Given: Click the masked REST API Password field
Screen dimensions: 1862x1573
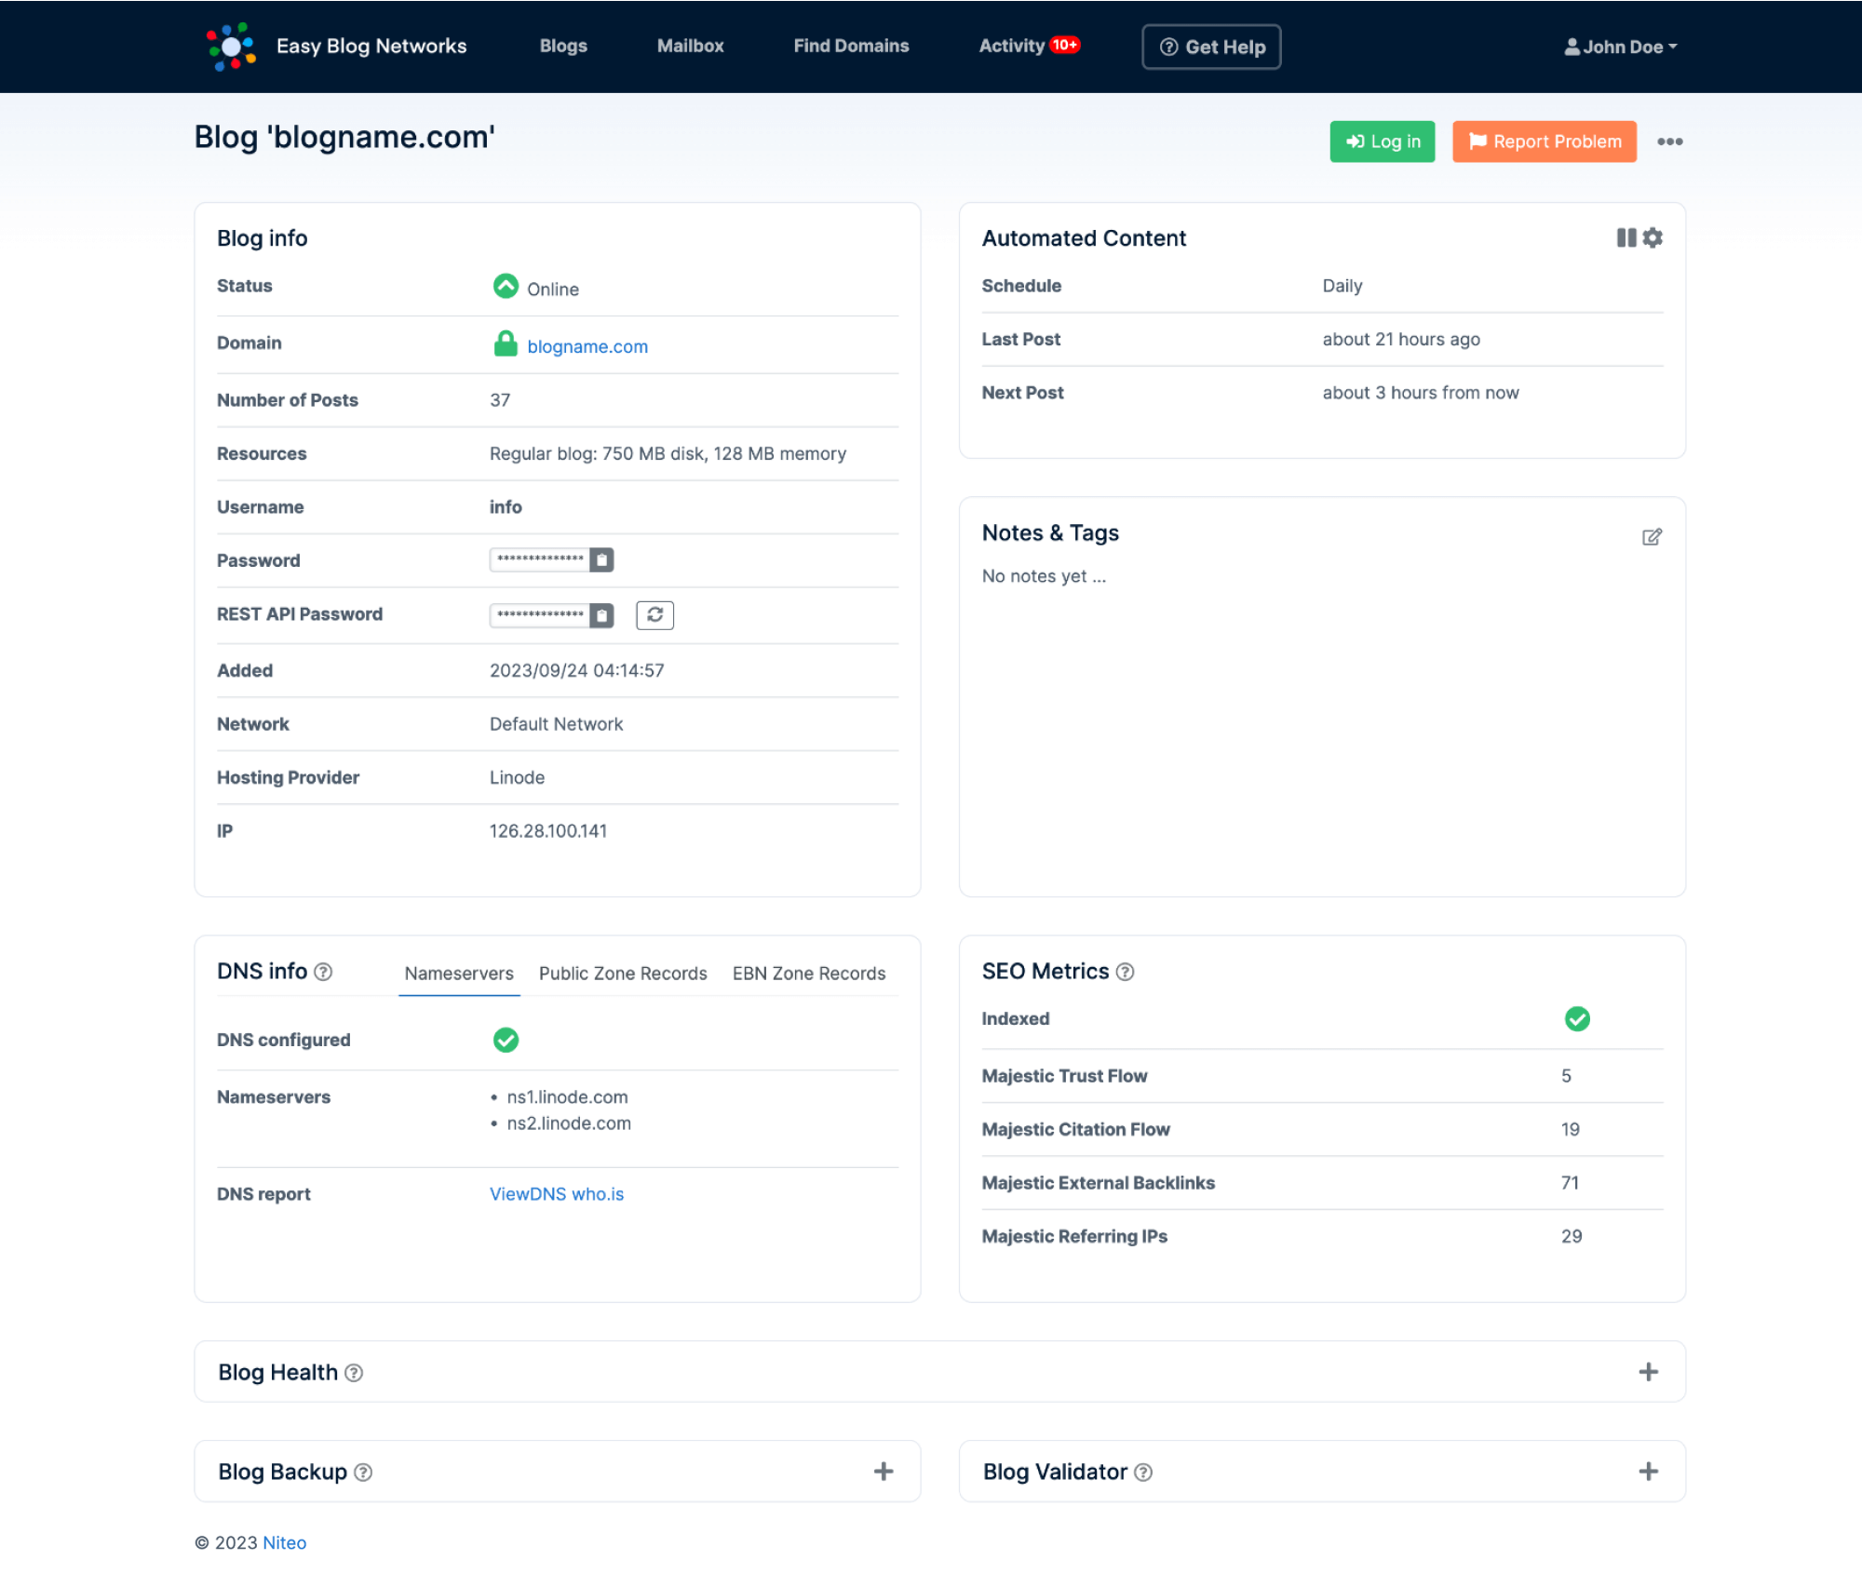Looking at the screenshot, I should pos(540,615).
